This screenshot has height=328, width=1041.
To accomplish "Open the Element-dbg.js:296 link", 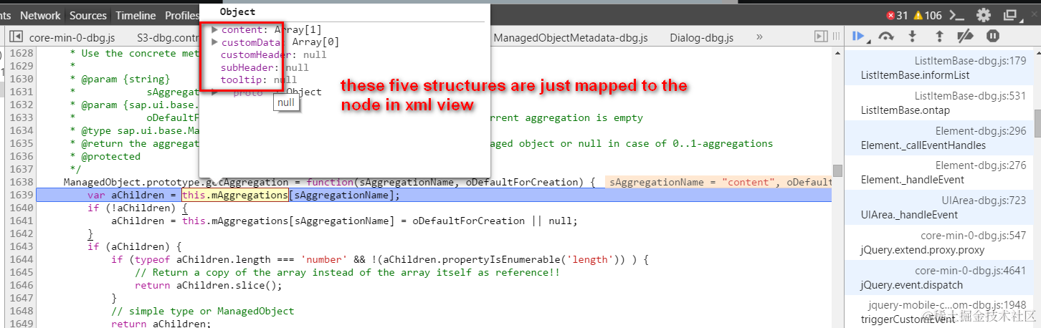I will [x=981, y=131].
